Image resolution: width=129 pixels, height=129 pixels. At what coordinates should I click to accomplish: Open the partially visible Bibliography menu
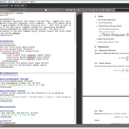3,2
